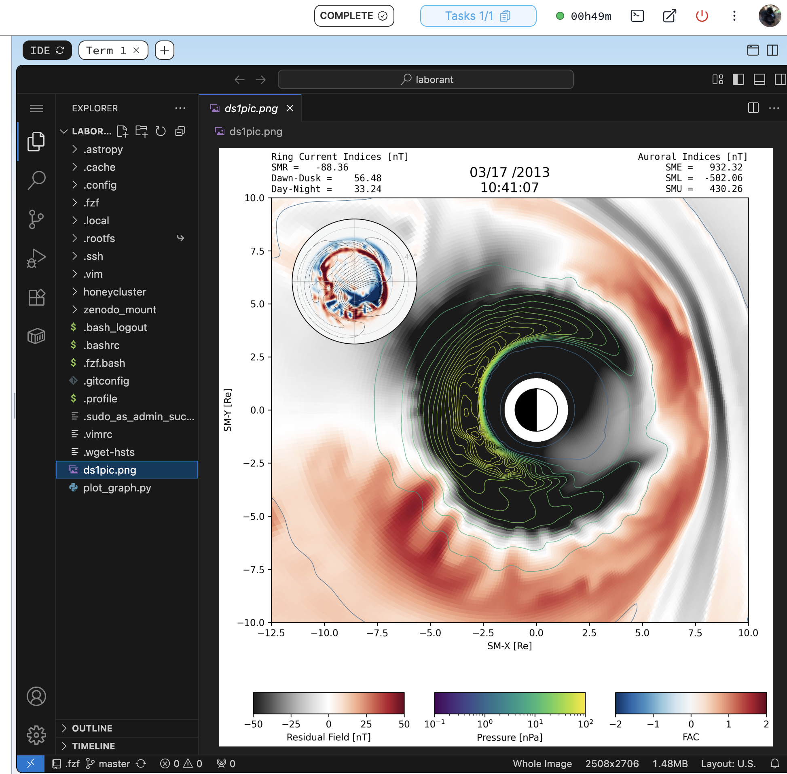Add a new tab with plus button

(x=165, y=50)
